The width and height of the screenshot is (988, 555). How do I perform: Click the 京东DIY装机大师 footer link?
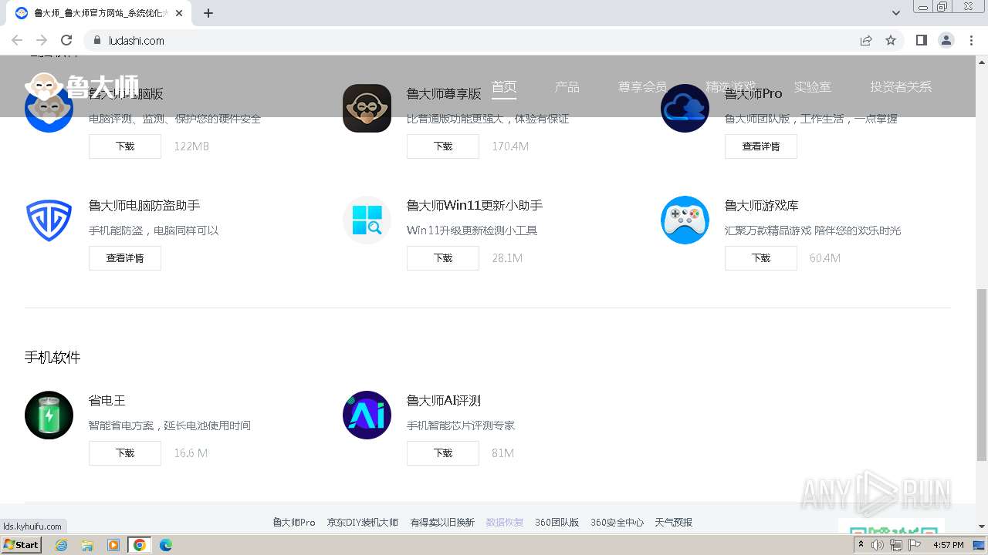(363, 522)
